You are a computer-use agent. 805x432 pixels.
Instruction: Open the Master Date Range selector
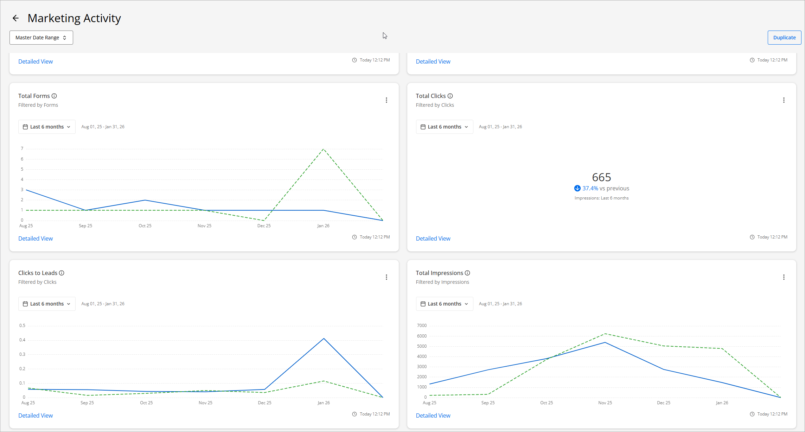tap(41, 38)
